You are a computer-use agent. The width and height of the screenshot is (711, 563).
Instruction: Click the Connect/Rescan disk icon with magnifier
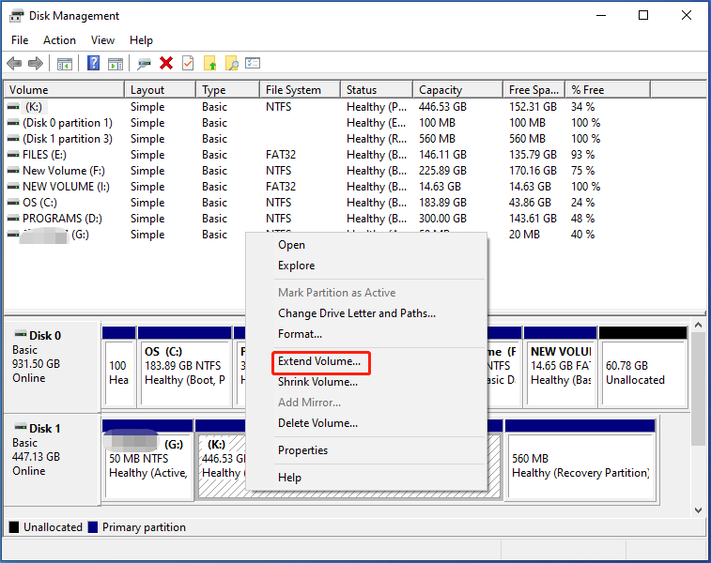coord(145,64)
